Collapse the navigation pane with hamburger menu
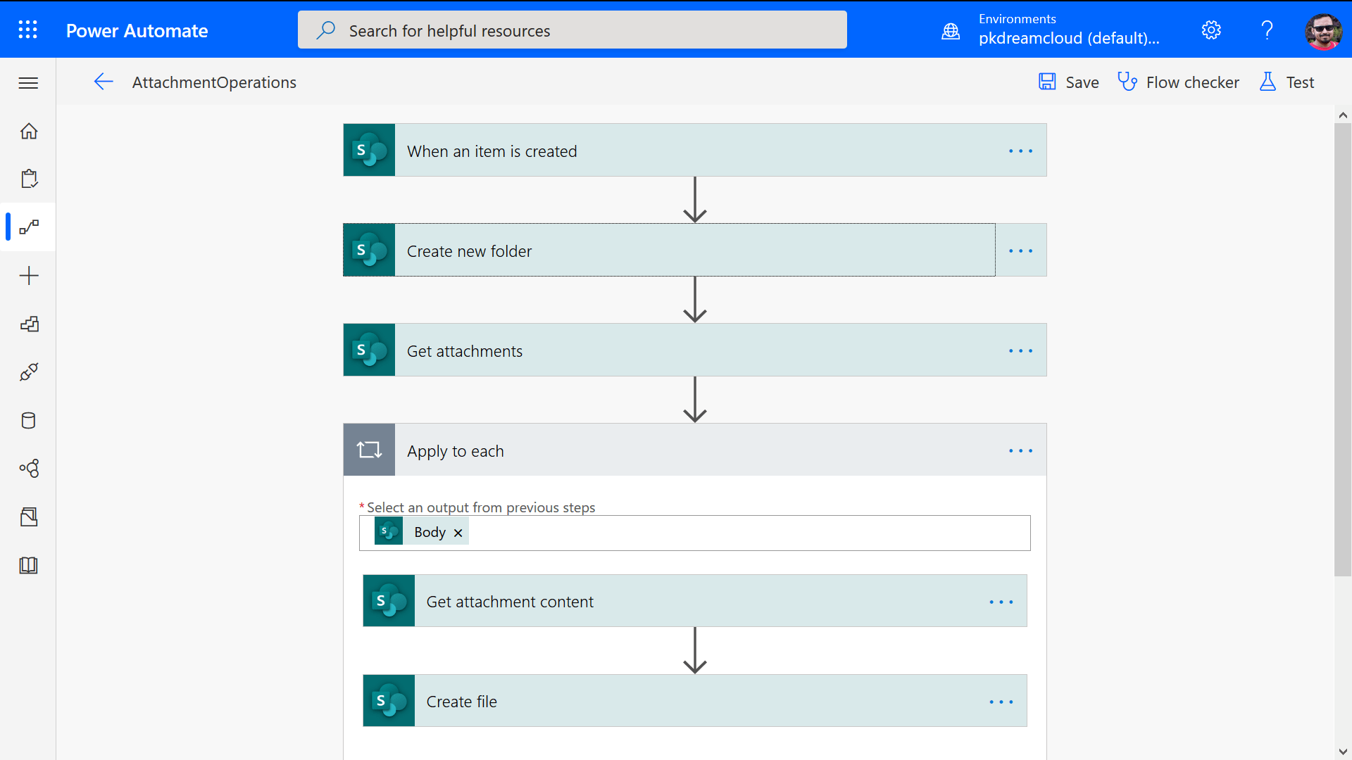The width and height of the screenshot is (1352, 760). tap(28, 82)
